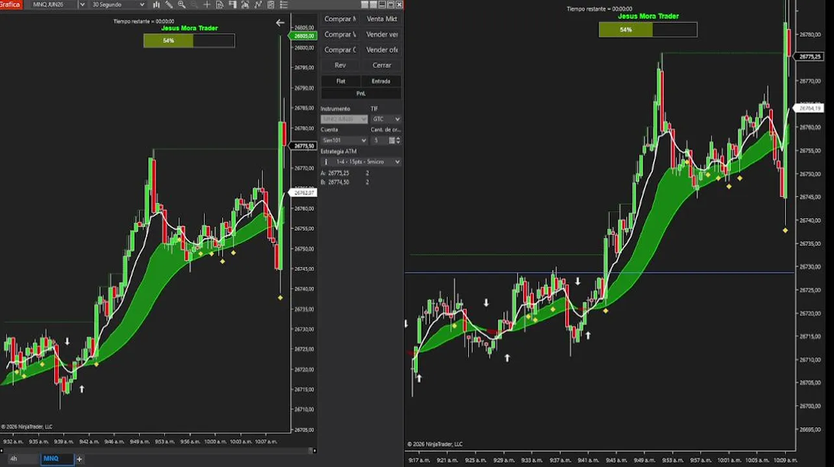The height and width of the screenshot is (467, 834).
Task: Add a new chart tab
Action: coord(79,459)
